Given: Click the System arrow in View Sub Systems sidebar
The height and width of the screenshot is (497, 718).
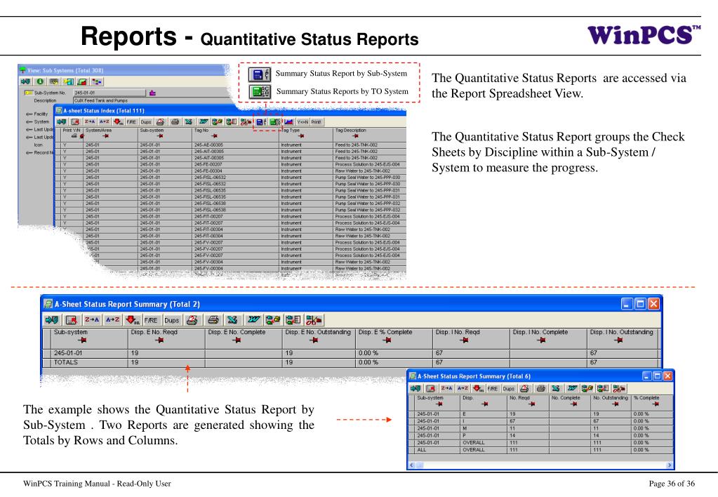Looking at the screenshot, I should [x=29, y=122].
